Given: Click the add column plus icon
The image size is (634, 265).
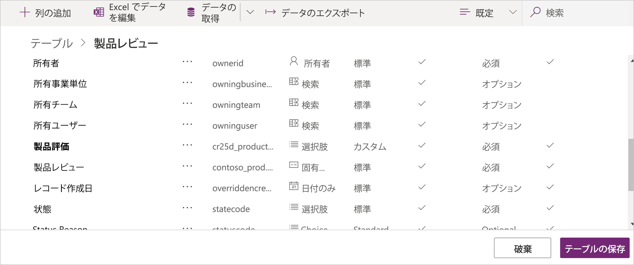Looking at the screenshot, I should click(x=24, y=12).
